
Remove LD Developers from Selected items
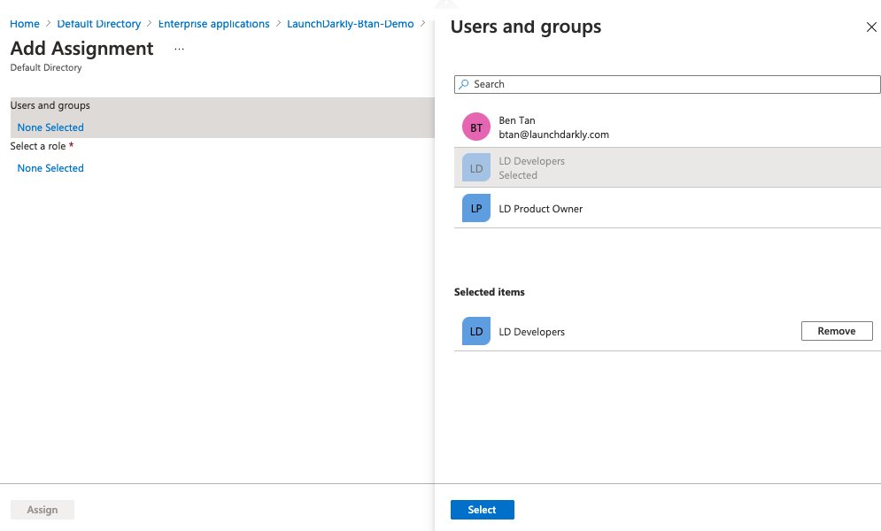(836, 330)
